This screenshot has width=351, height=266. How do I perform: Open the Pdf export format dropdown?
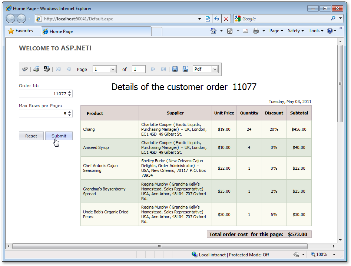[215, 69]
